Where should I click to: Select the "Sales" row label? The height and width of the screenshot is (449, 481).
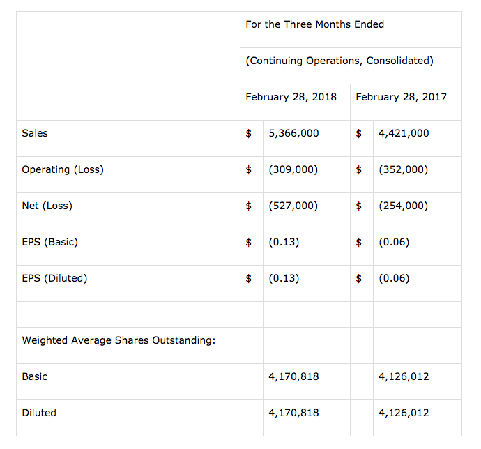pos(35,133)
